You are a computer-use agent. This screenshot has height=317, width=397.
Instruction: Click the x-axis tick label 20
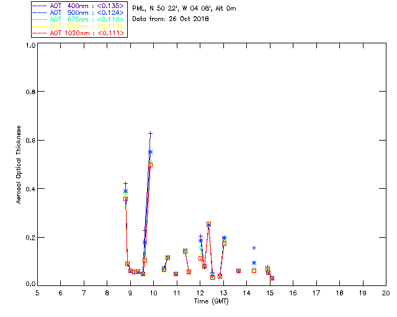[386, 293]
